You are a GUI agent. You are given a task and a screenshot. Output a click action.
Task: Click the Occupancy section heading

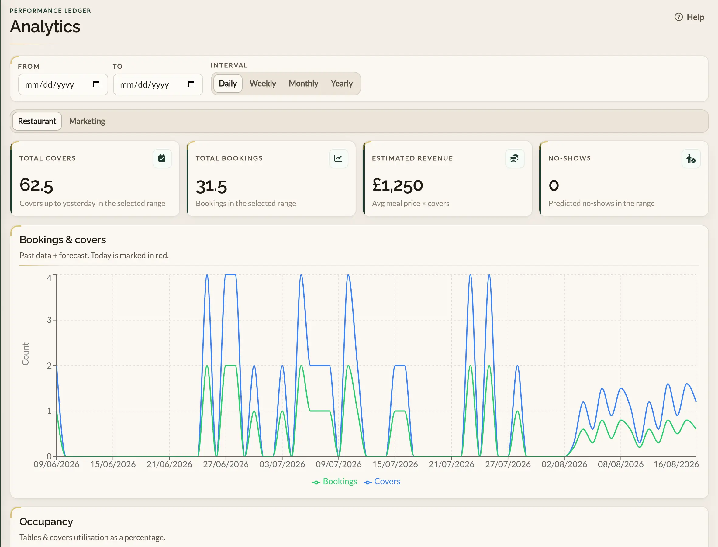46,521
